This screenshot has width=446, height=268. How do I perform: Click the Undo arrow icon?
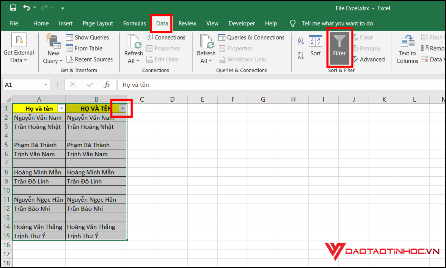point(27,8)
